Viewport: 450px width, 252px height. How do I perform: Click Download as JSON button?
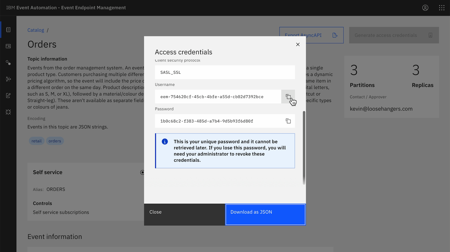click(x=265, y=214)
